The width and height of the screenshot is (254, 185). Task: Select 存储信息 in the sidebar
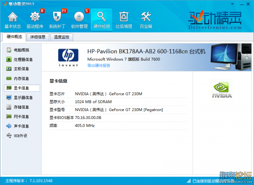click(x=22, y=107)
